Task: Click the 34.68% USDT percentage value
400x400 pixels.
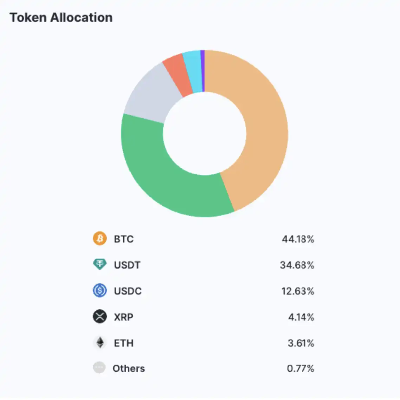Action: coord(297,265)
